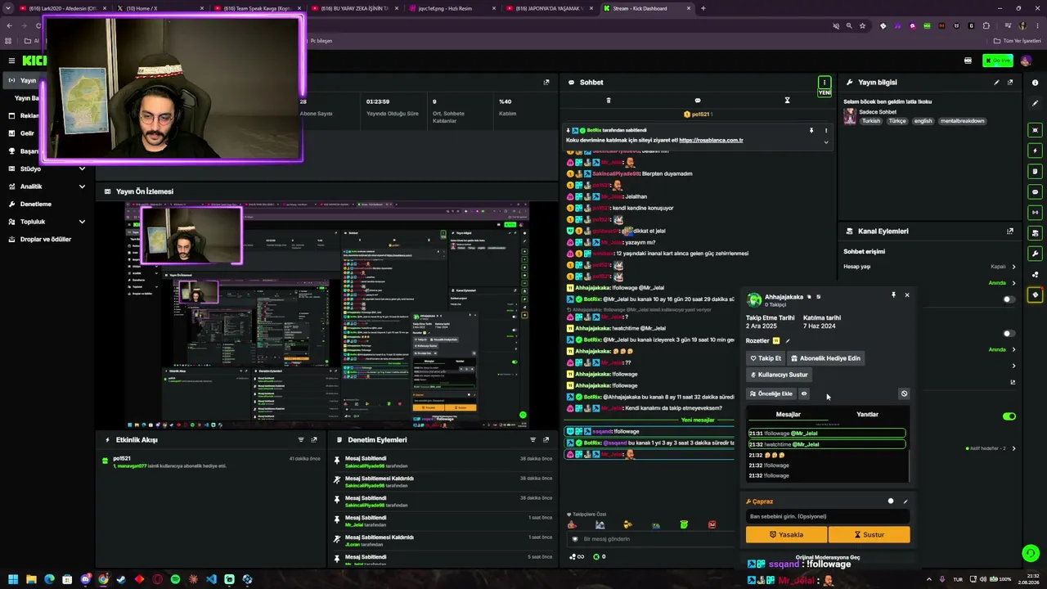Pop out the Kanal Eylemleri panel
Screen dimensions: 1047x589
1010,232
